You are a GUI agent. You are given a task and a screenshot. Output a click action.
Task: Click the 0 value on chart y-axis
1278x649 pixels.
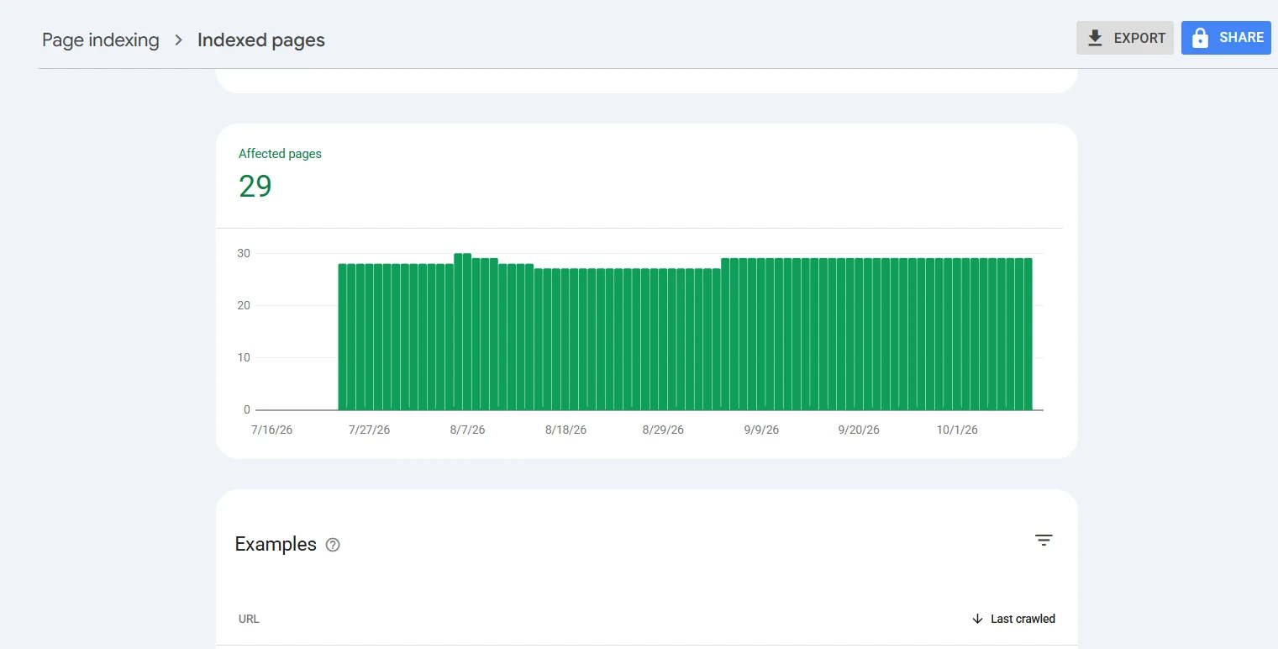[x=247, y=409]
